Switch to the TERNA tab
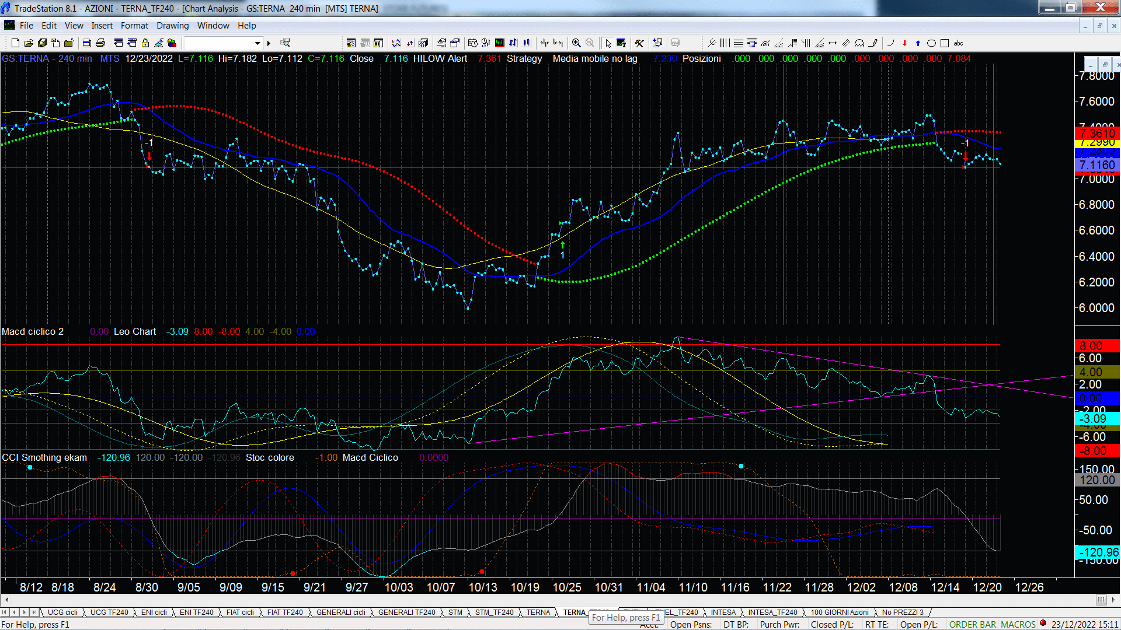 tap(538, 612)
